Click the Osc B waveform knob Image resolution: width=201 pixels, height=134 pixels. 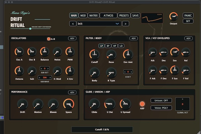point(32,52)
